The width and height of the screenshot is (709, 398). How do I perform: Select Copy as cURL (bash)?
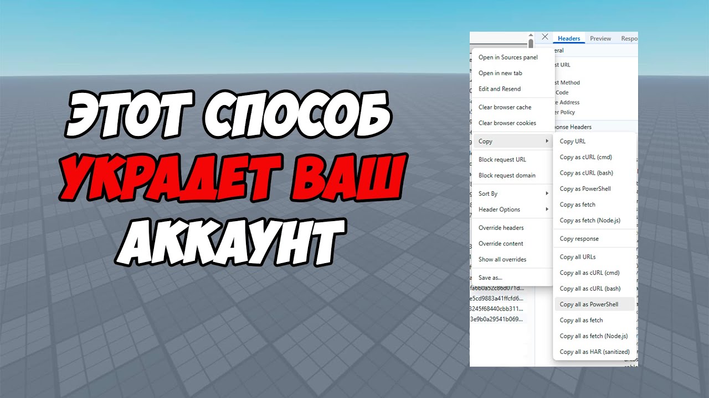[x=586, y=173]
